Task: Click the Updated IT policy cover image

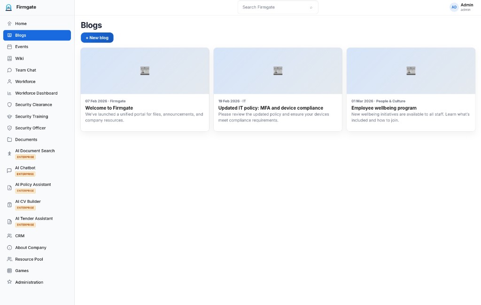Action: [x=278, y=71]
